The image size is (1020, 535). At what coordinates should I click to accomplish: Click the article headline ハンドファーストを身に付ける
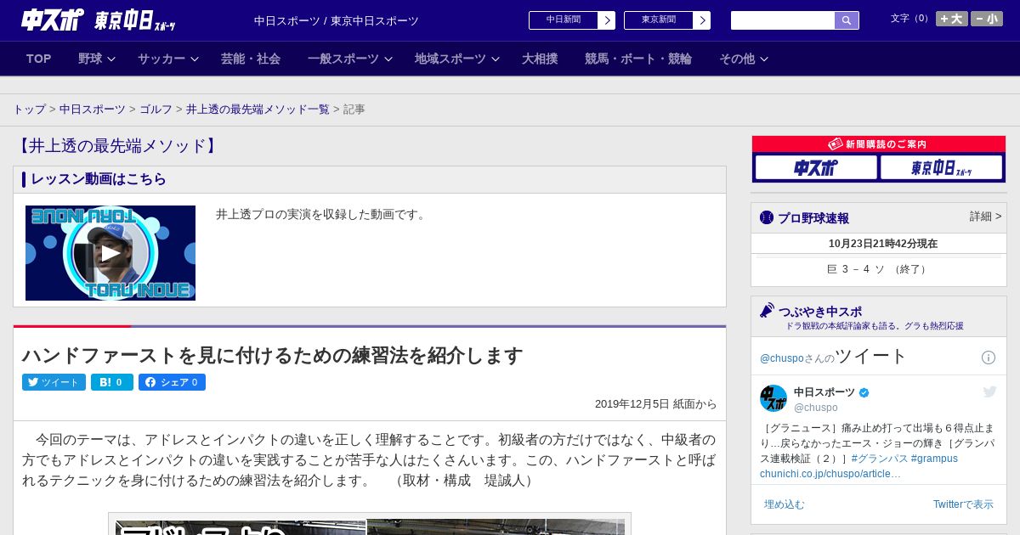click(272, 356)
